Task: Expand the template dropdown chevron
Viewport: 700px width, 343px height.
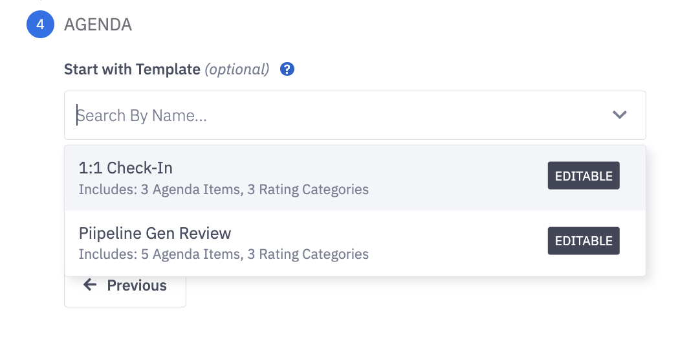Action: pyautogui.click(x=620, y=115)
